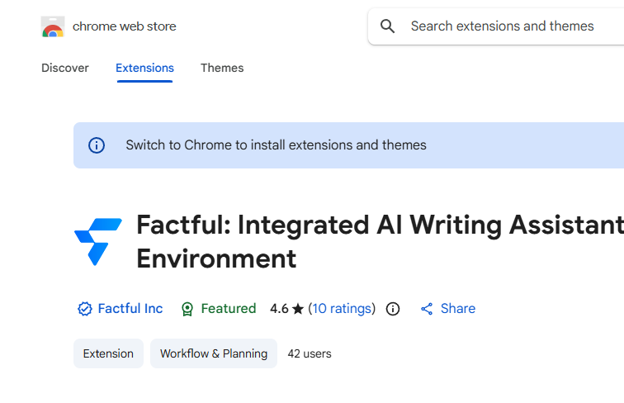Select the Extension category chip
This screenshot has height=403, width=624.
point(108,353)
